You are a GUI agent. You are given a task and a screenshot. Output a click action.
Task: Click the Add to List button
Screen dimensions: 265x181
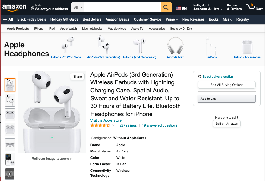pos(227,99)
